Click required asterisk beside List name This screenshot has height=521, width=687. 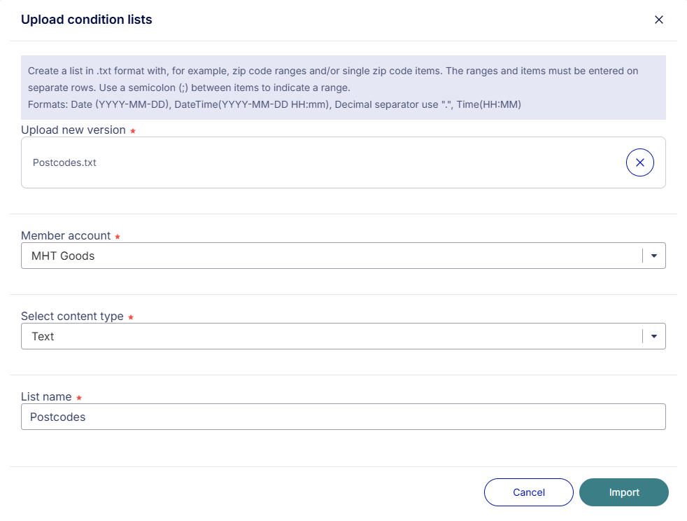(79, 398)
